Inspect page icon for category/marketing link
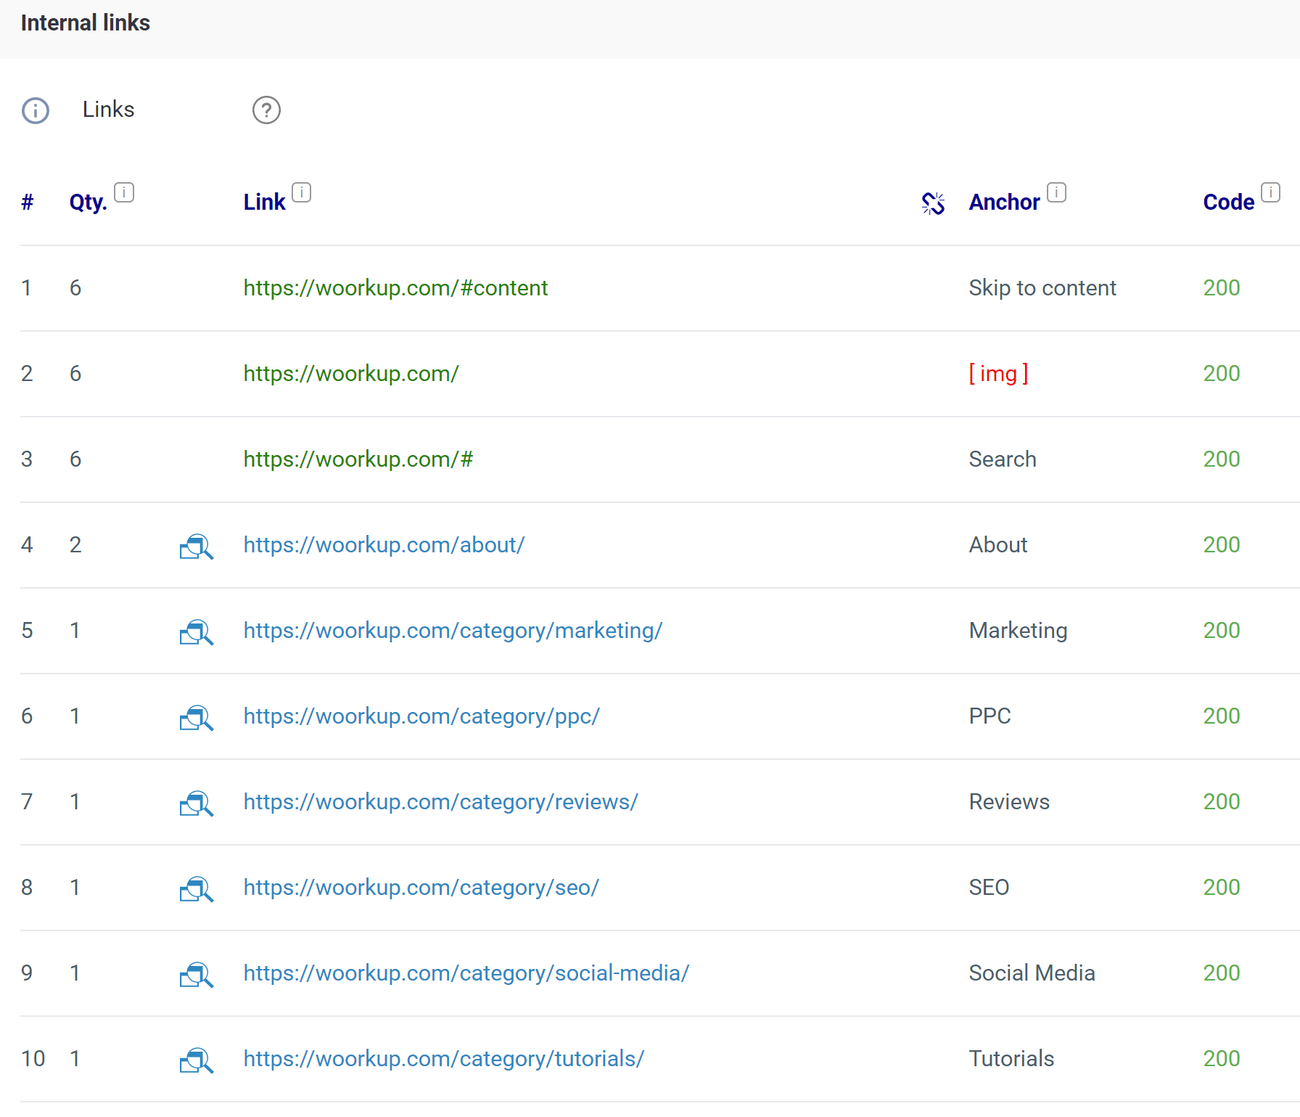 pyautogui.click(x=197, y=632)
